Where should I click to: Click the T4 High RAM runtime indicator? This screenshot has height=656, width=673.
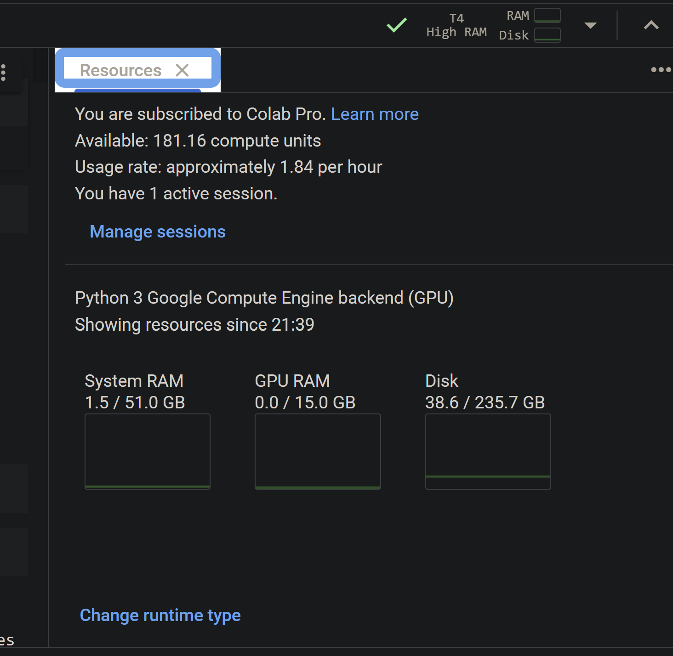click(x=456, y=25)
